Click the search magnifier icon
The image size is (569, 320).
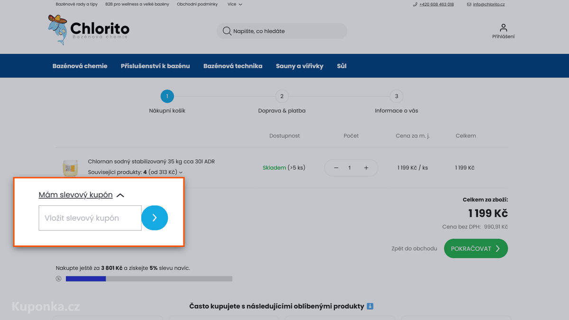[227, 31]
